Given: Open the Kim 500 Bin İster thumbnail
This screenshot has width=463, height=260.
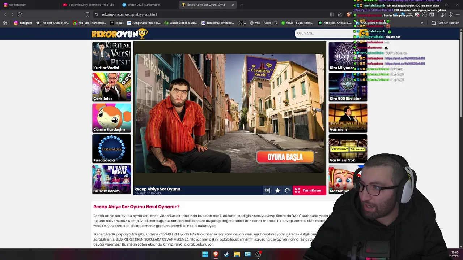Looking at the screenshot, I should click(348, 87).
